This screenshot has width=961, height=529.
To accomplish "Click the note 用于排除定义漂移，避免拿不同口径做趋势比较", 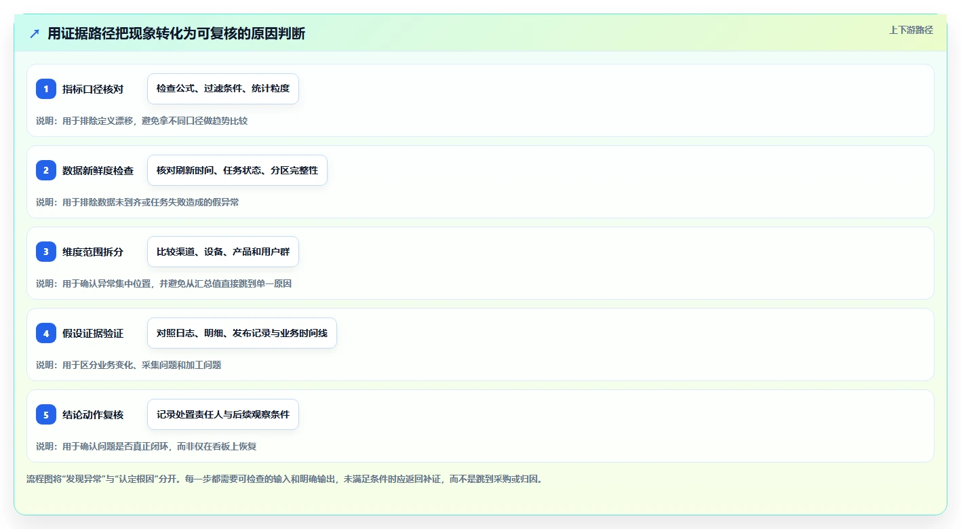I will pos(142,121).
